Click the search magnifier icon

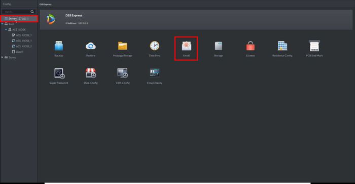[32, 12]
